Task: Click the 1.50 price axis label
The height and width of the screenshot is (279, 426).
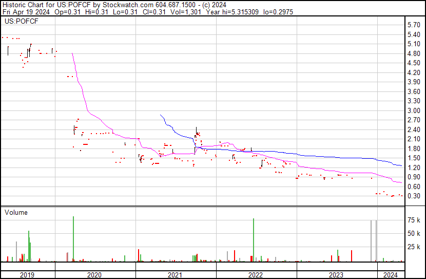Action: pyautogui.click(x=414, y=158)
